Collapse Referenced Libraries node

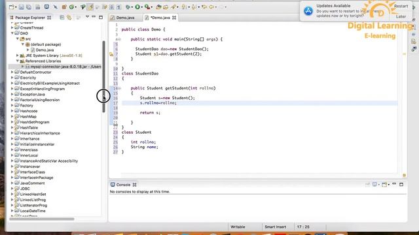18,61
